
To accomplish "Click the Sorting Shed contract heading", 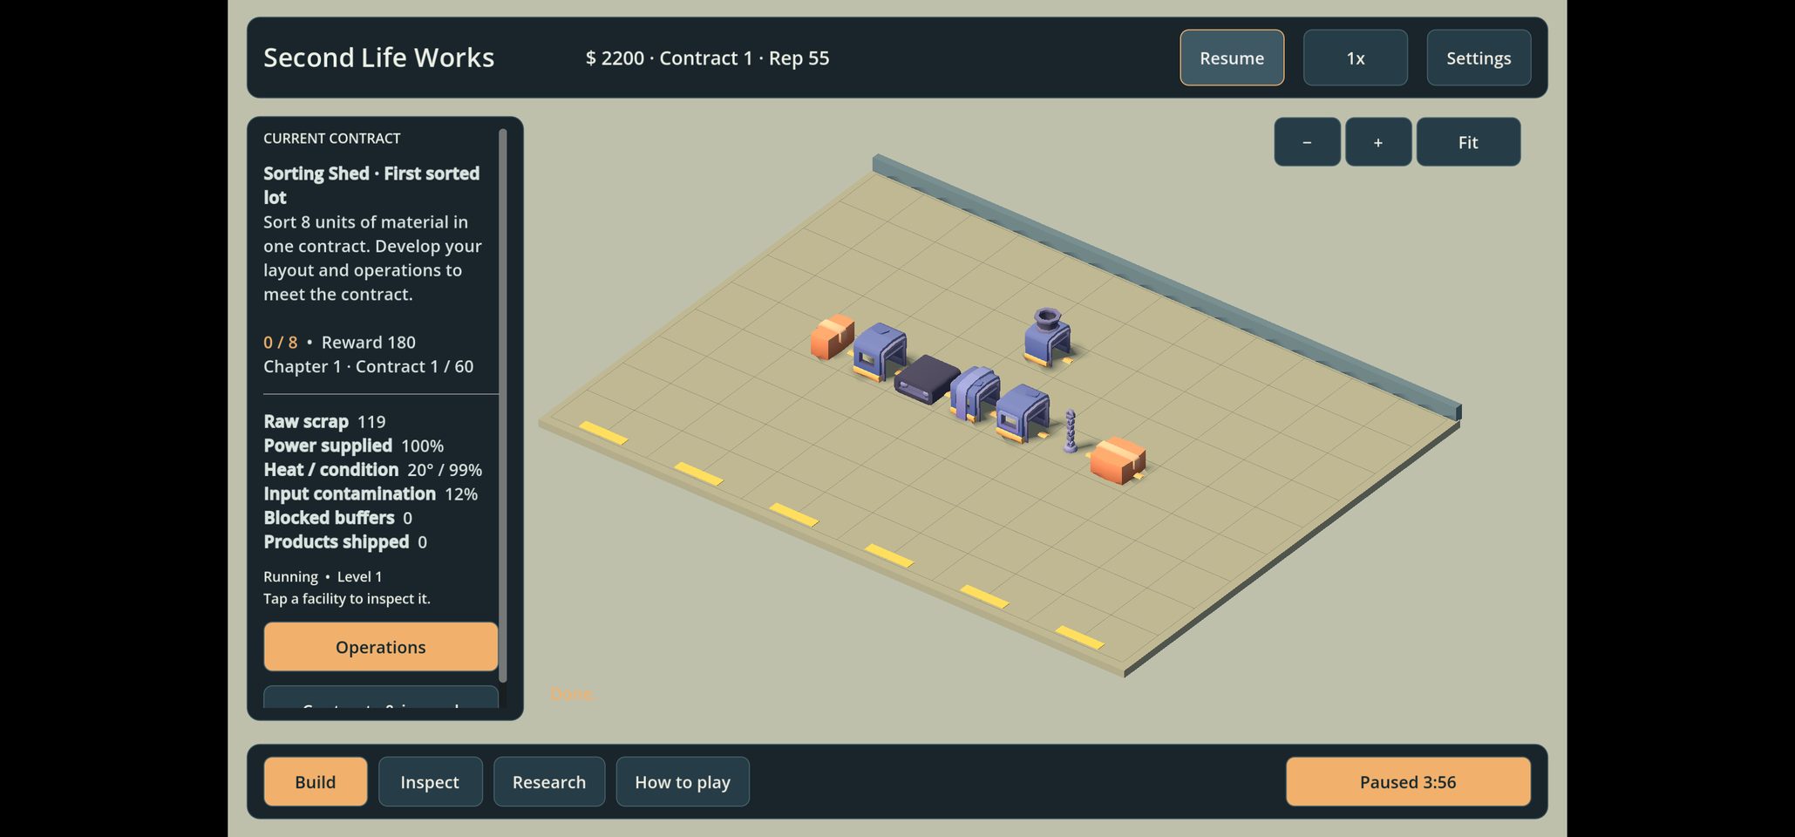I will (371, 185).
